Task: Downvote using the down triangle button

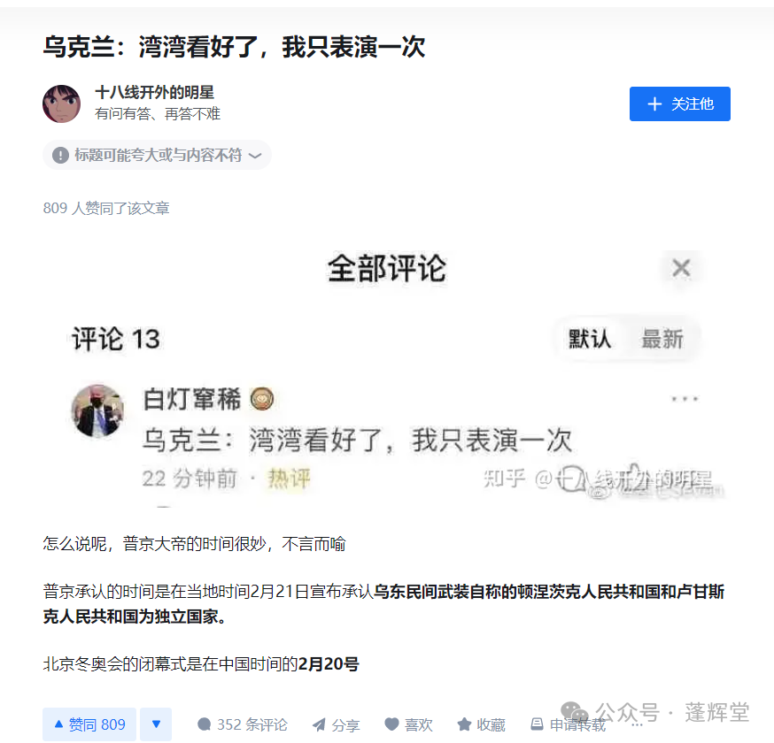Action: point(156,724)
